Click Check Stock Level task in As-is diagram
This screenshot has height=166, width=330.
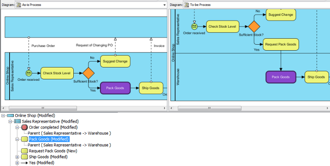(57, 73)
